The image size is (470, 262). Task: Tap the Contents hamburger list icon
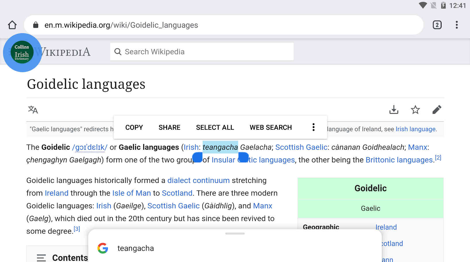[41, 258]
